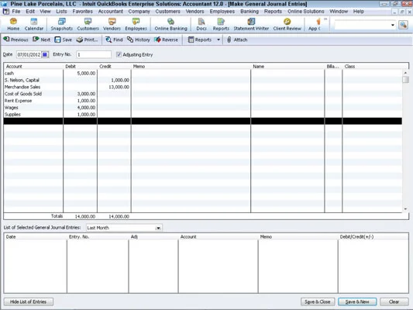Open the Docs icon
The height and width of the screenshot is (310, 413).
pyautogui.click(x=201, y=25)
